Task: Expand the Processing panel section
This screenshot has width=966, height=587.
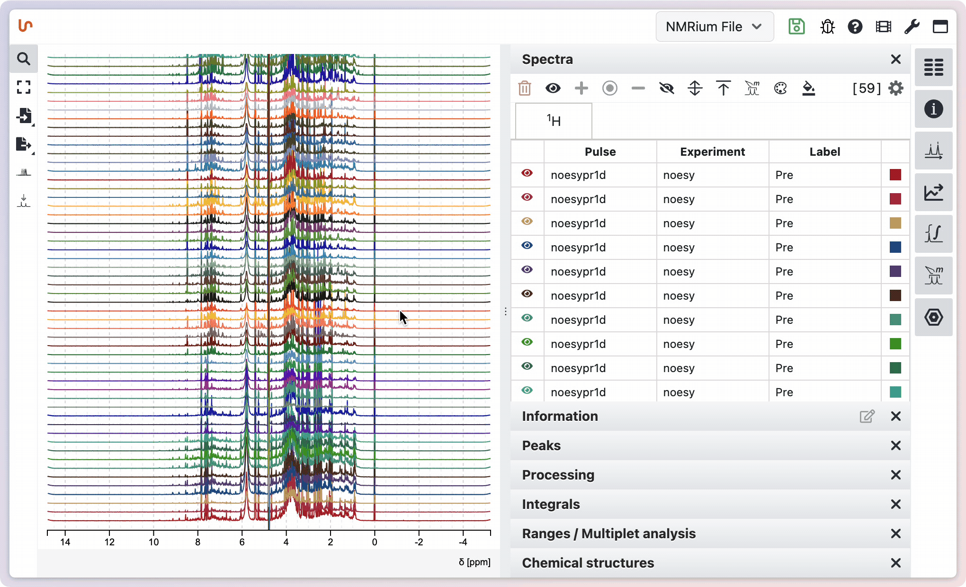Action: (x=558, y=475)
